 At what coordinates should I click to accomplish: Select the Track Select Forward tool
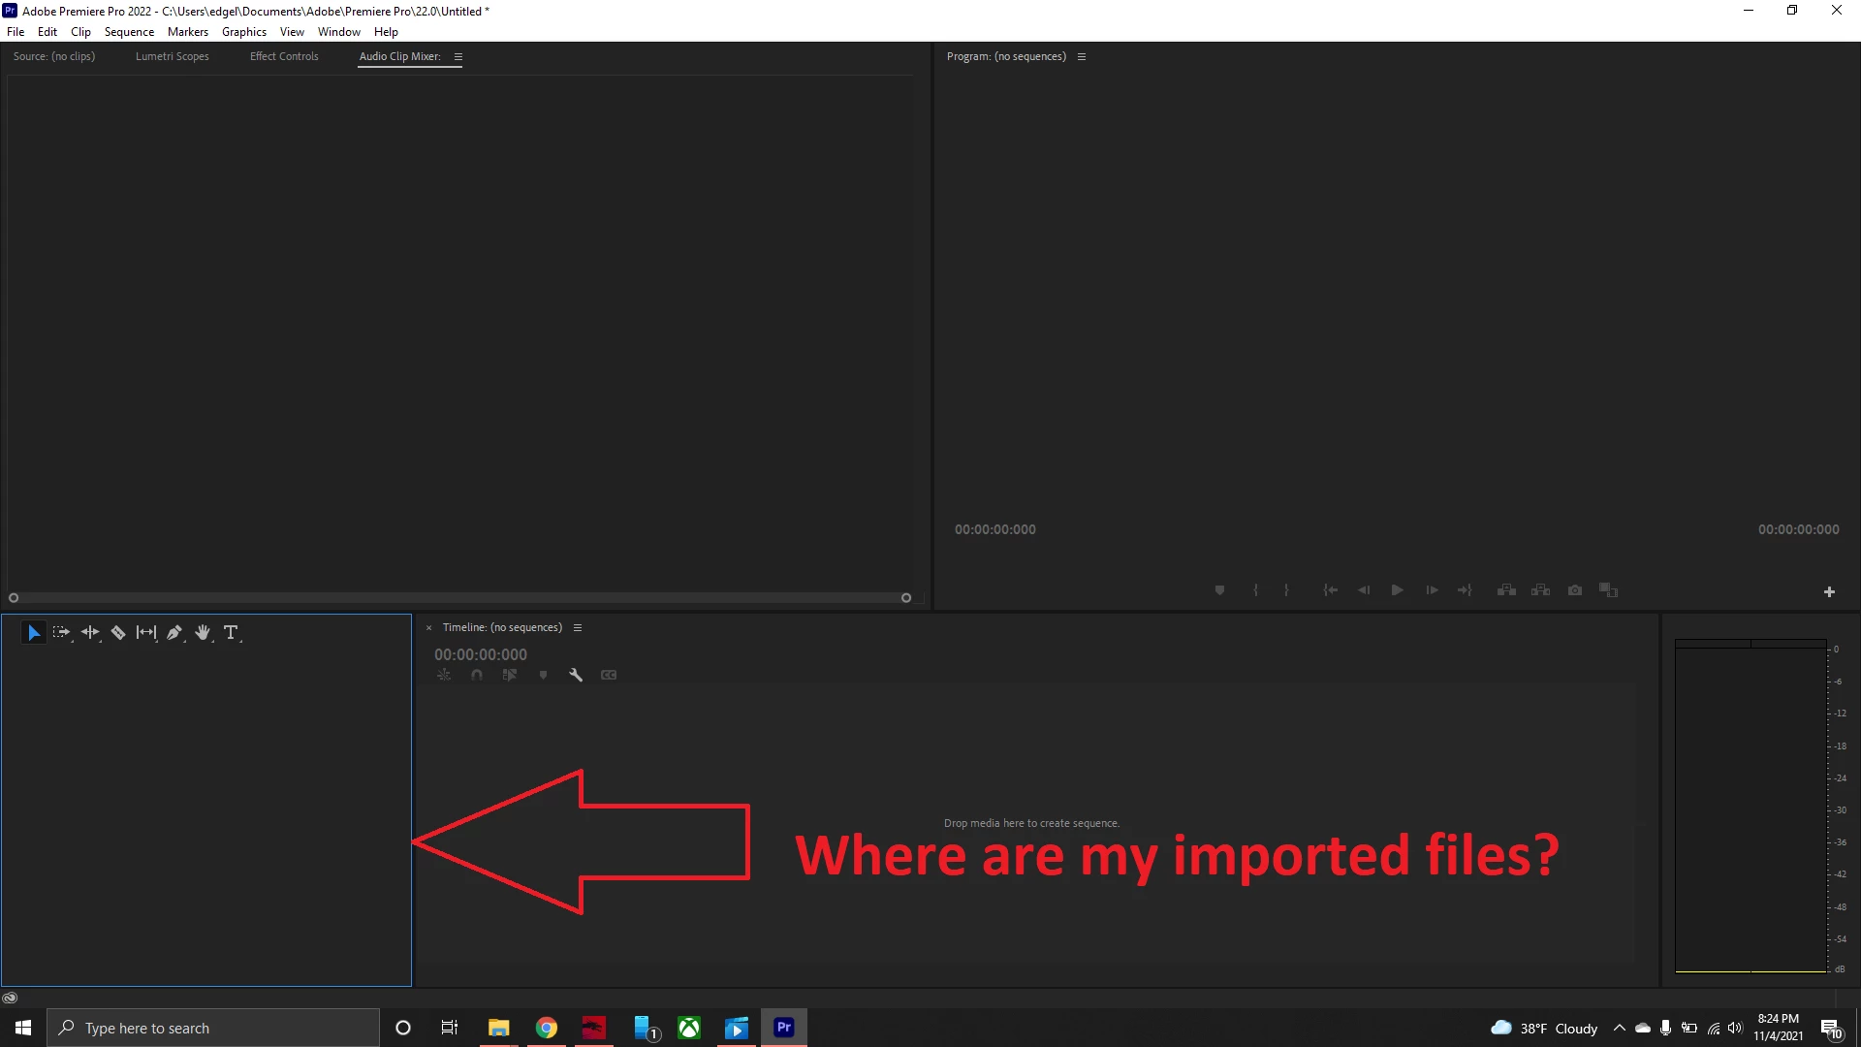click(x=61, y=633)
